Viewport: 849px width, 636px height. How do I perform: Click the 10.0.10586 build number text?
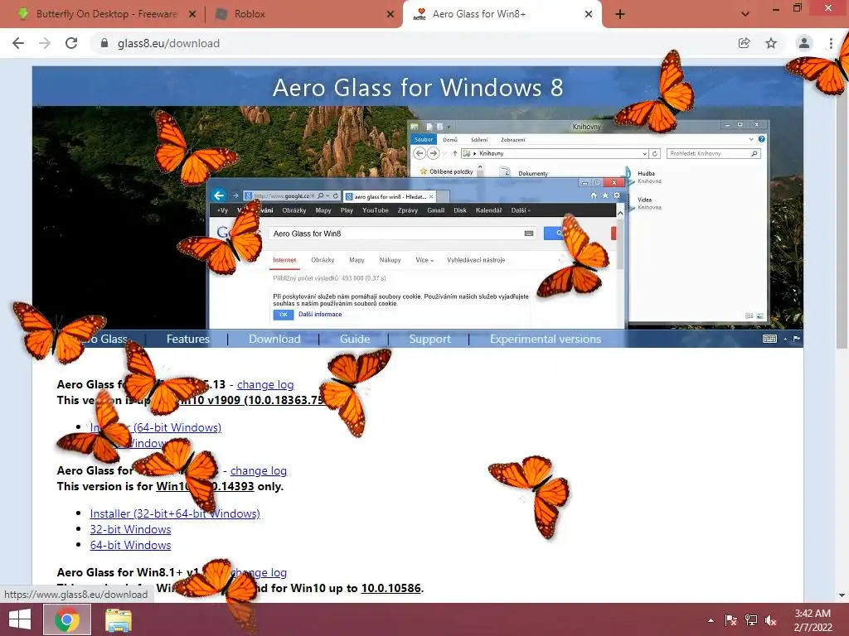(391, 588)
